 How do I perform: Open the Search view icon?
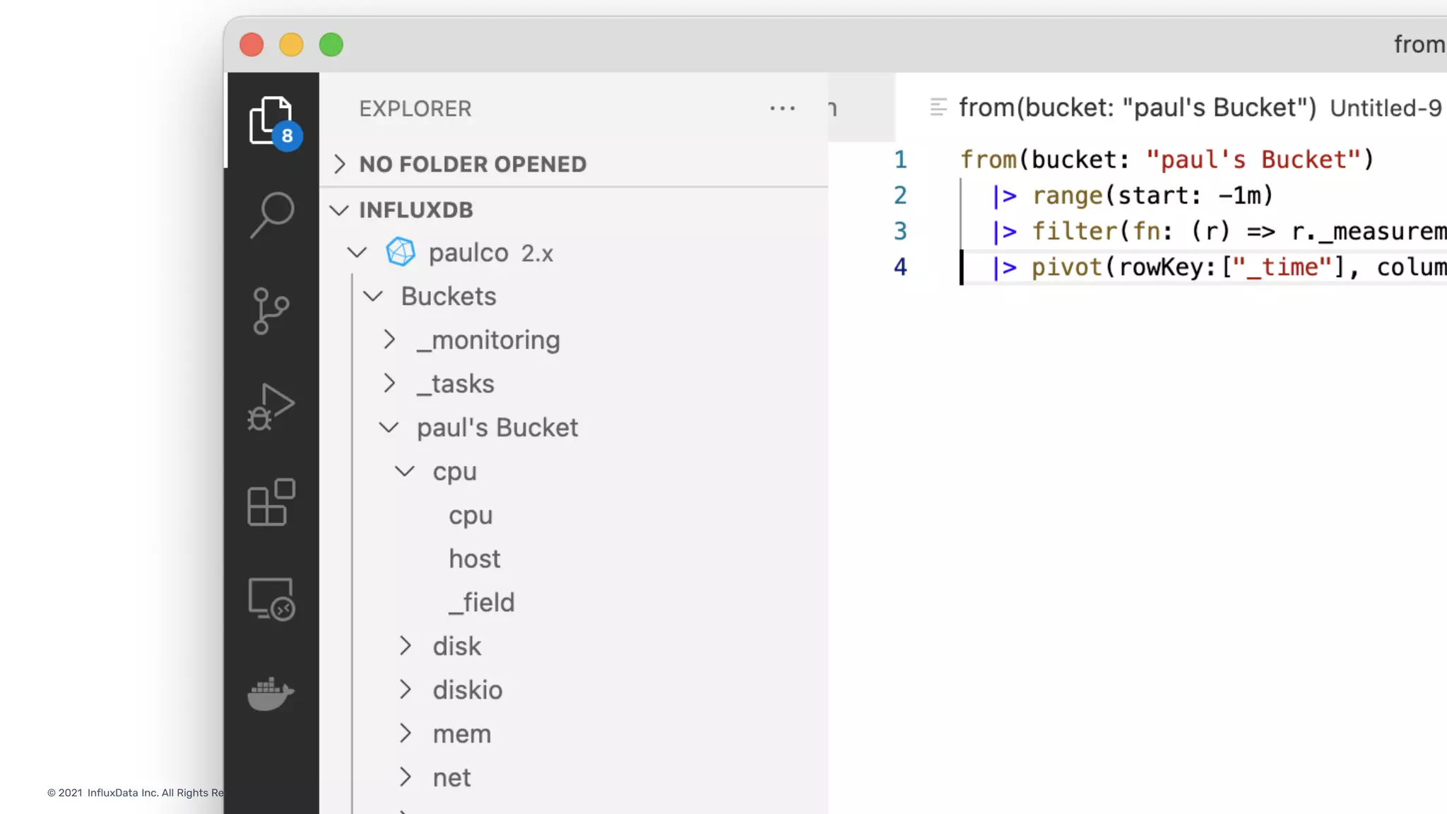(271, 214)
